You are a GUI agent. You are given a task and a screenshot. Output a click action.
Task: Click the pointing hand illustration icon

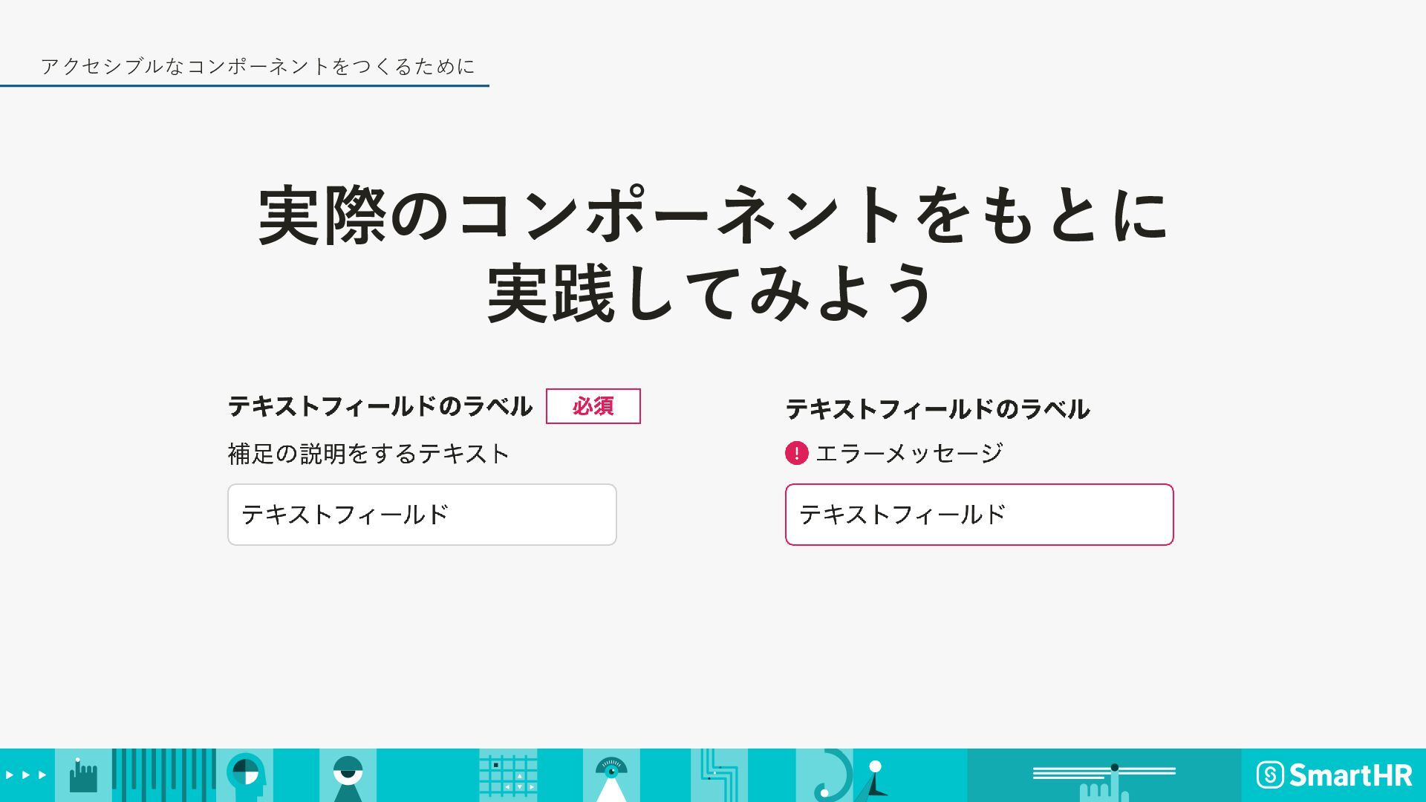click(82, 775)
